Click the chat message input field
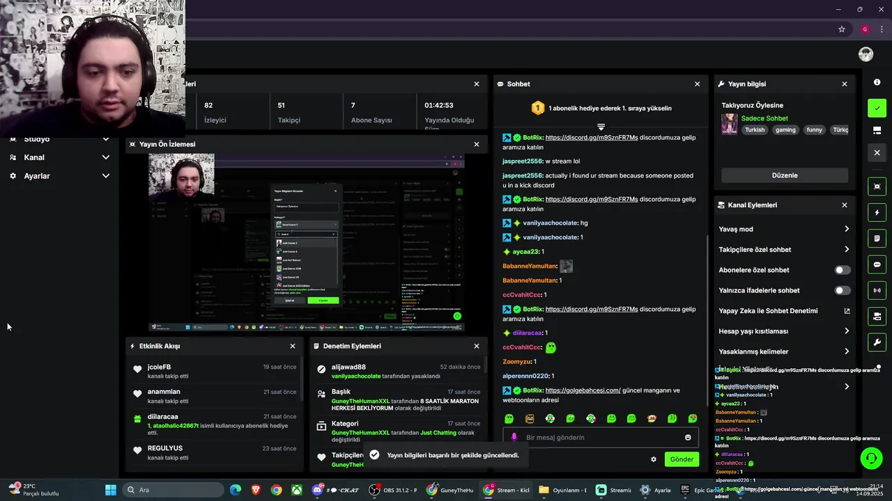Screen dimensions: 892x501 600,437
